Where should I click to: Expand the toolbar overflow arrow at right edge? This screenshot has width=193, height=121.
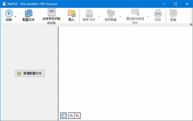(x=191, y=24)
